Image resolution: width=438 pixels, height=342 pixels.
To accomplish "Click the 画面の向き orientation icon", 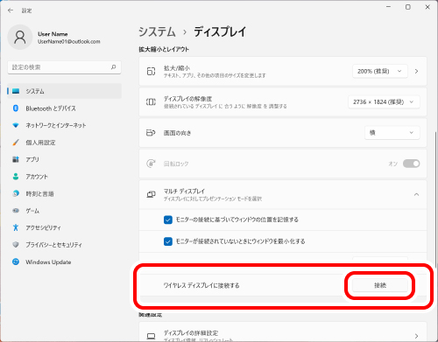I will [x=151, y=133].
